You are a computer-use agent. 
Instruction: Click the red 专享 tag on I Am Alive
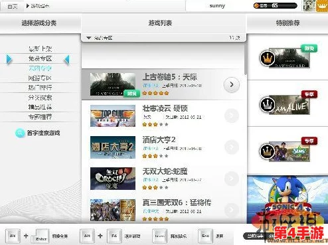pos(309,94)
